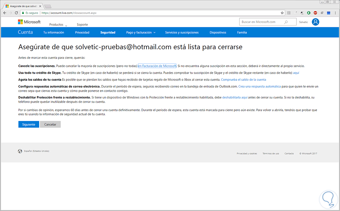
Task: Go to the Cuenta home link
Action: [26, 32]
